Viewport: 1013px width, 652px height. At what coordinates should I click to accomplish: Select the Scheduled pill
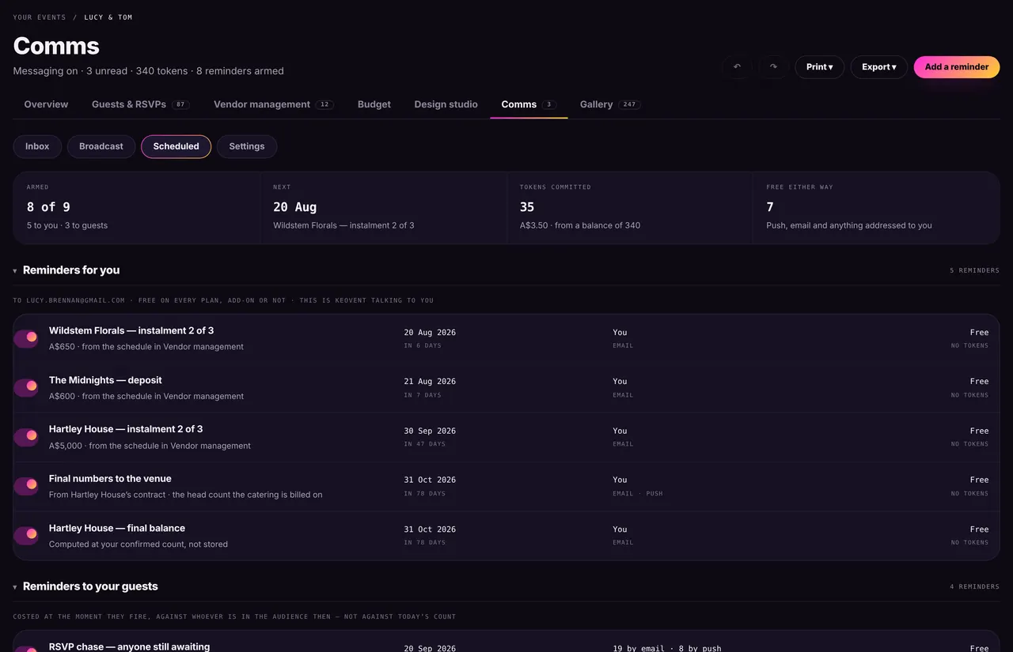coord(176,146)
